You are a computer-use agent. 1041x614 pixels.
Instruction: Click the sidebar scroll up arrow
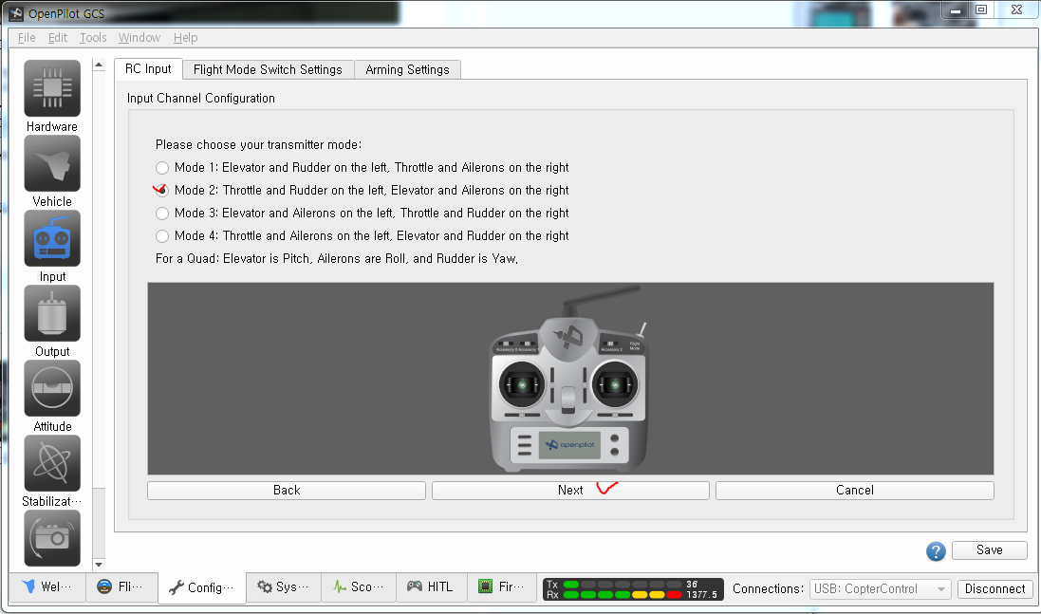tap(99, 65)
